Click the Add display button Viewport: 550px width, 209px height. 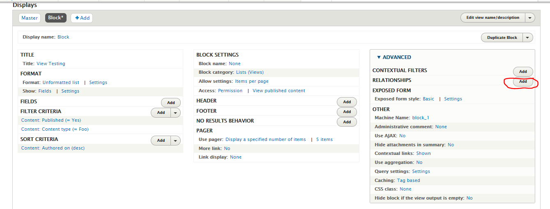[x=82, y=18]
